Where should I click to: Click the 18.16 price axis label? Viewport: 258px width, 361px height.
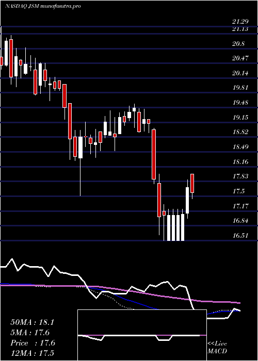240,161
